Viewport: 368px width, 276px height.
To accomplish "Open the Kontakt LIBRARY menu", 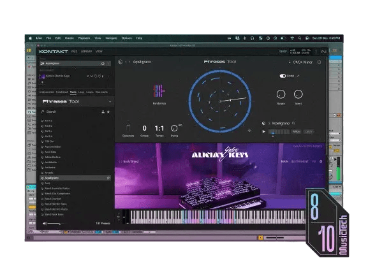I will (x=86, y=52).
